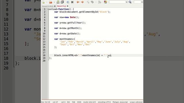Clear the toolbar search field
This screenshot has height=103, width=184.
point(126,2)
